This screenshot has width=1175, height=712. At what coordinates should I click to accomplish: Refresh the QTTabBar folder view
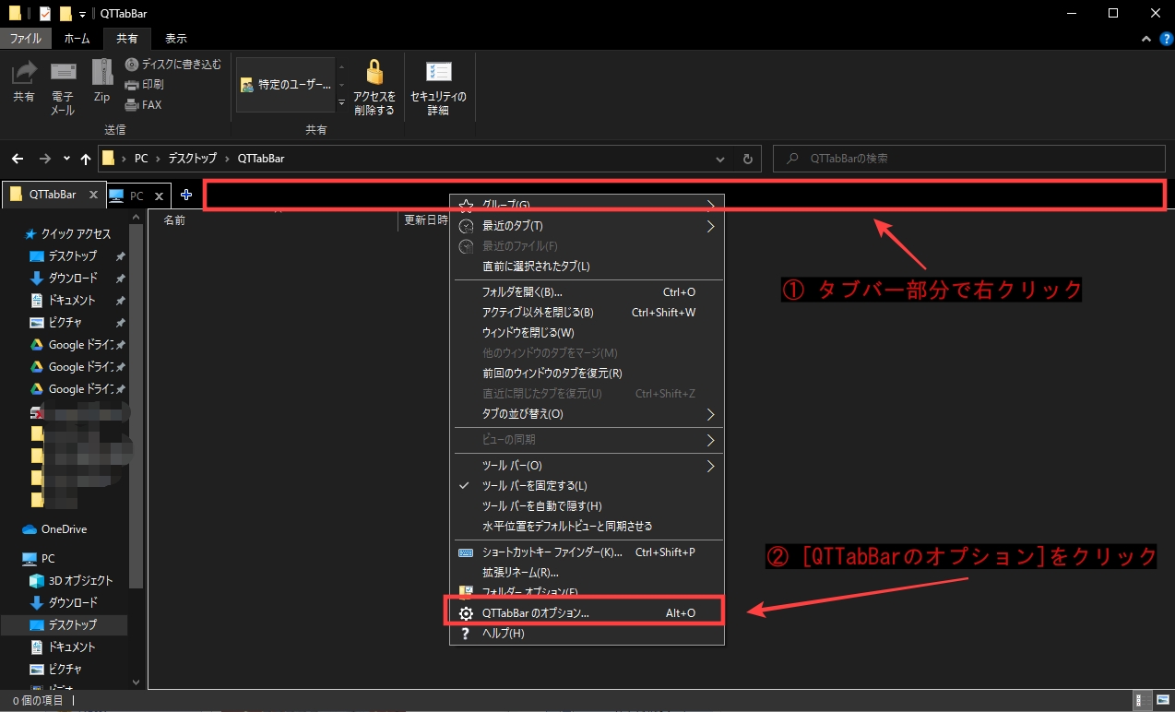tap(748, 159)
